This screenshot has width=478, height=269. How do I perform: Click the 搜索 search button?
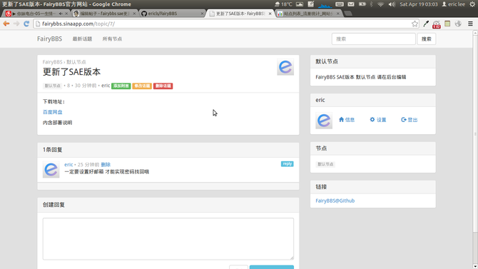[x=426, y=39]
